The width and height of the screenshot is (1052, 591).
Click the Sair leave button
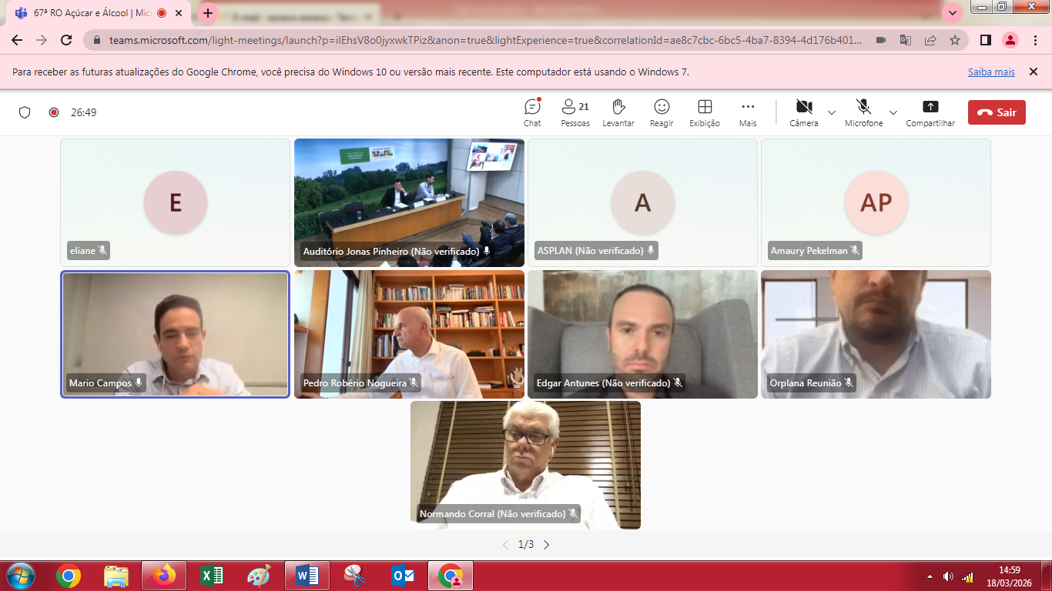click(x=997, y=112)
